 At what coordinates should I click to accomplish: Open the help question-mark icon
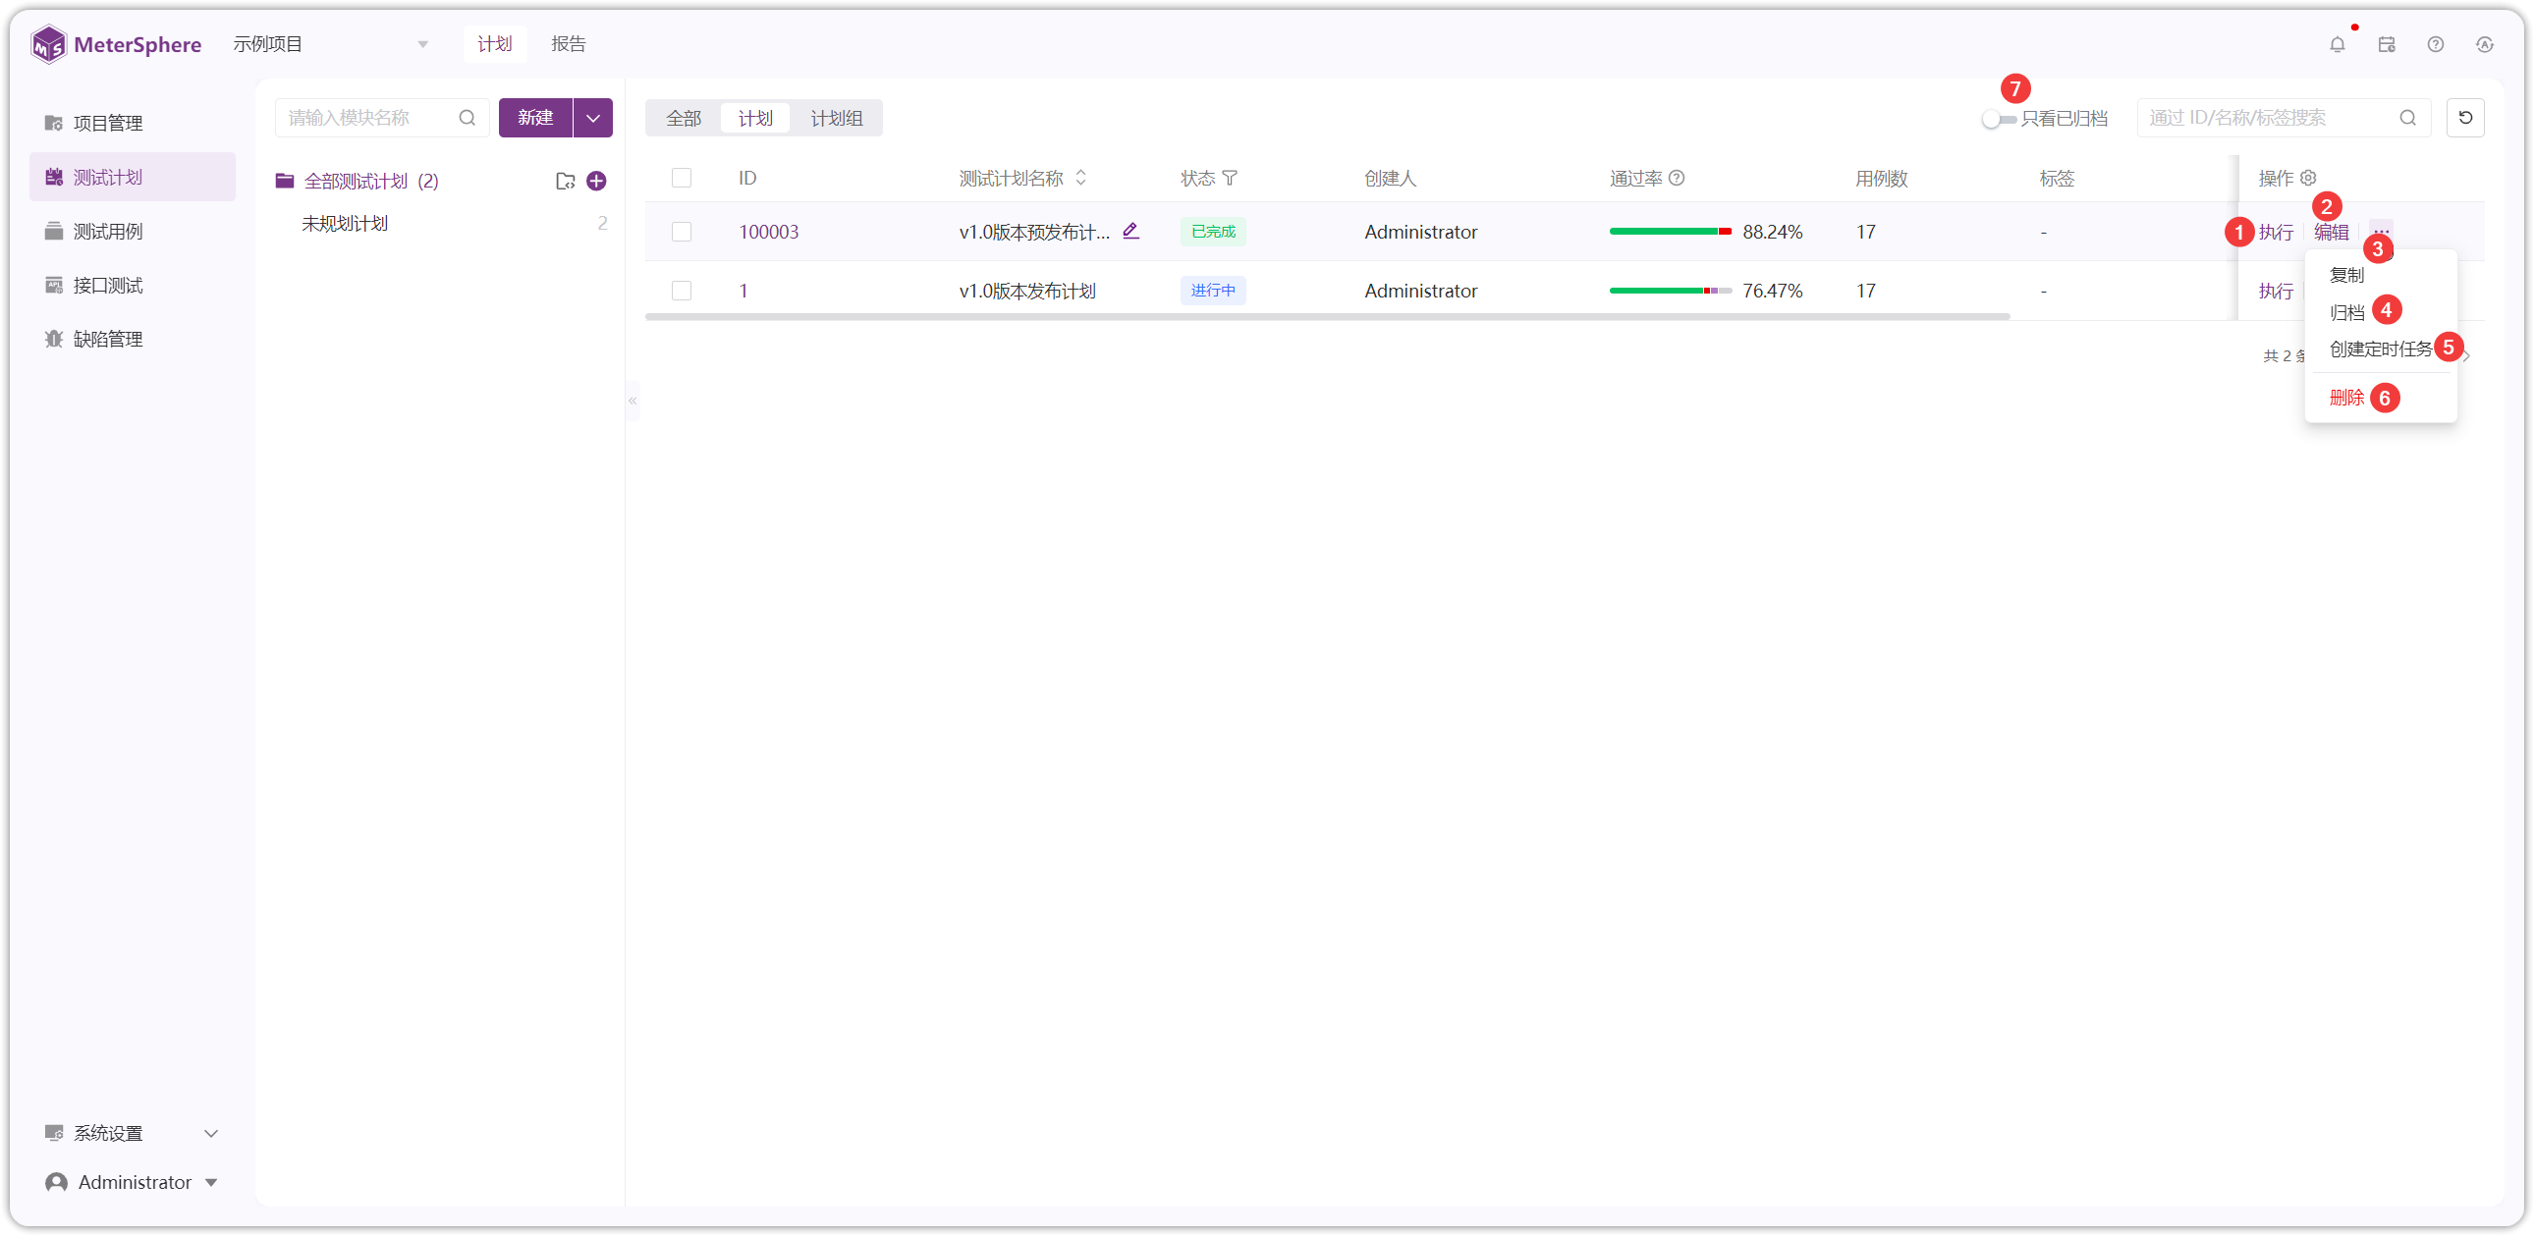pyautogui.click(x=2436, y=44)
